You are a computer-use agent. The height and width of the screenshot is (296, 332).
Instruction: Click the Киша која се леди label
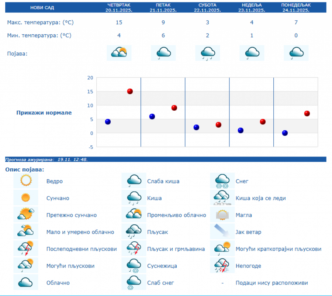tap(260, 198)
